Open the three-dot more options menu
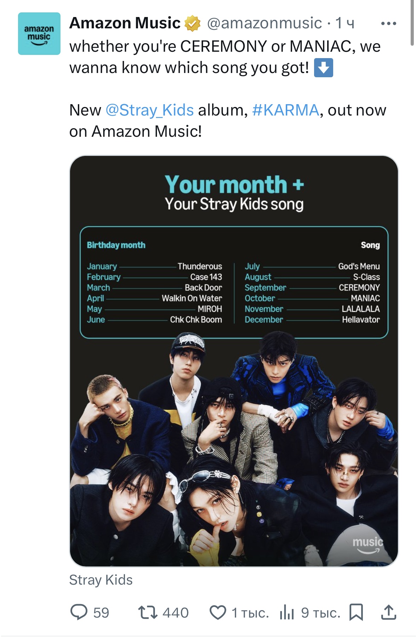 (x=388, y=24)
